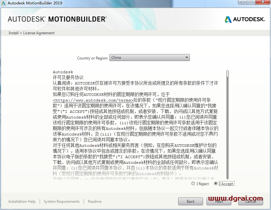Click the autodesk.com/terms hyperlink in license
This screenshot has height=210, width=271.
coord(93,100)
